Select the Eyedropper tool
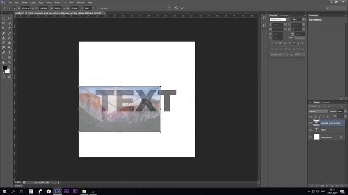The height and width of the screenshot is (195, 348). click(9, 28)
